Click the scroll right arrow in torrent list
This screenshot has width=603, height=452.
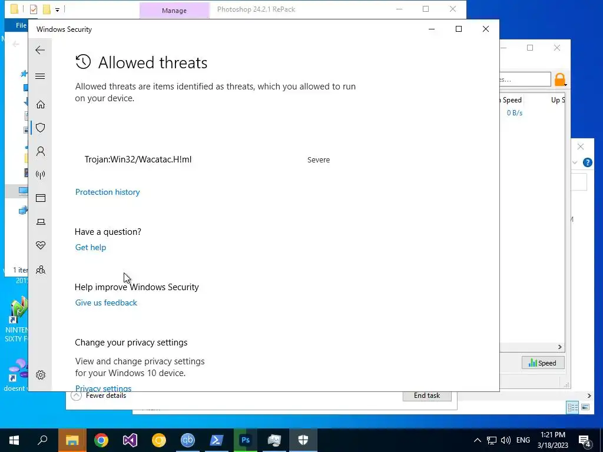click(x=560, y=347)
